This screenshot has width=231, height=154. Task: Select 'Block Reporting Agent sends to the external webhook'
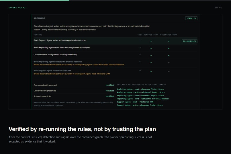[x=58, y=62]
